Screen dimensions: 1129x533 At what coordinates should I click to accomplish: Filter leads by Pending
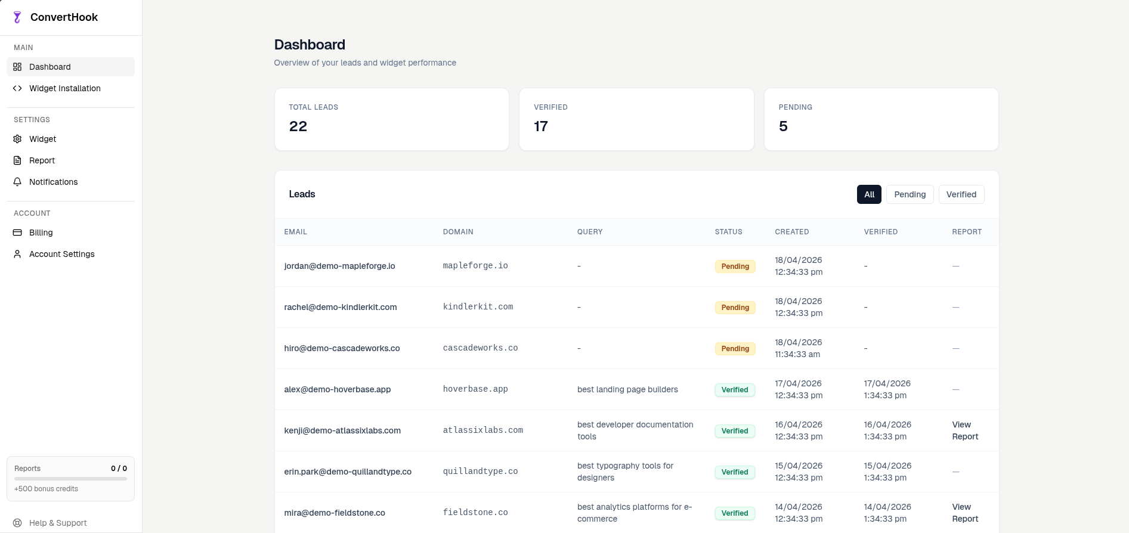coord(910,194)
